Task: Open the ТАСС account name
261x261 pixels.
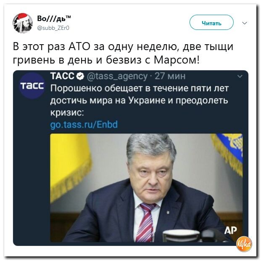Action: point(62,76)
